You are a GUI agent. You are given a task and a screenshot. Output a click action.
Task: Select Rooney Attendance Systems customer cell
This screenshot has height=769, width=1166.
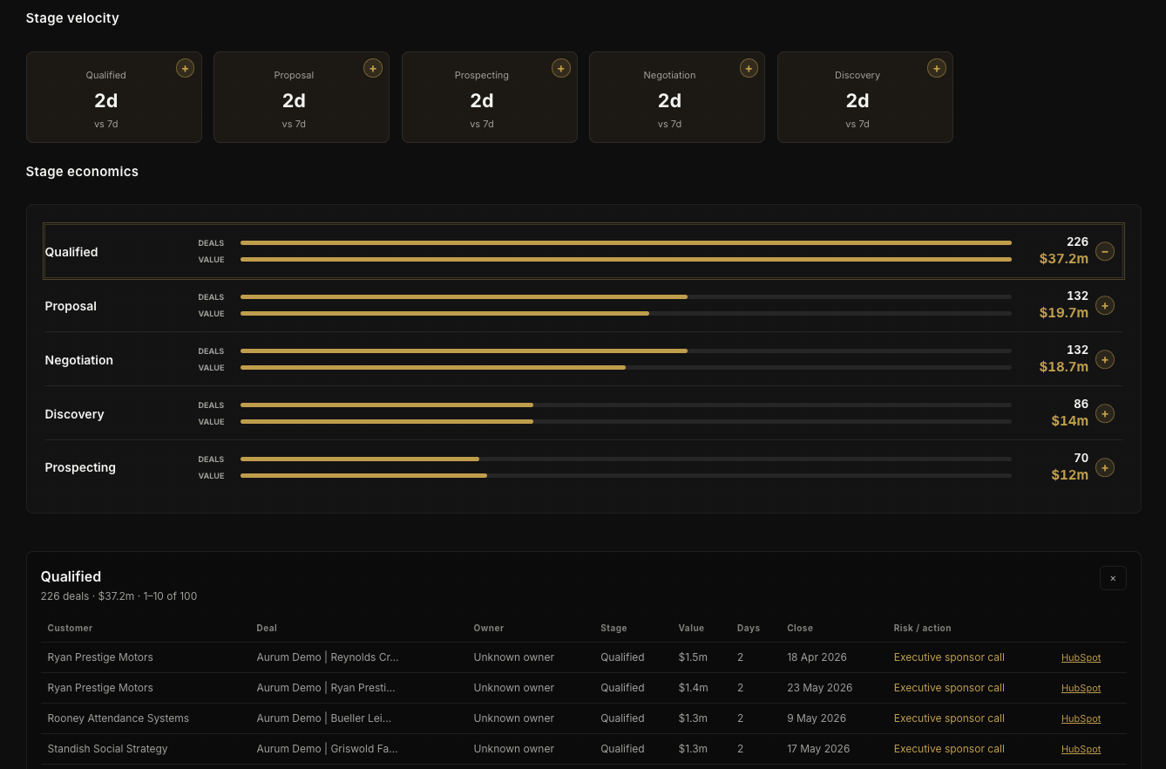[x=119, y=718]
